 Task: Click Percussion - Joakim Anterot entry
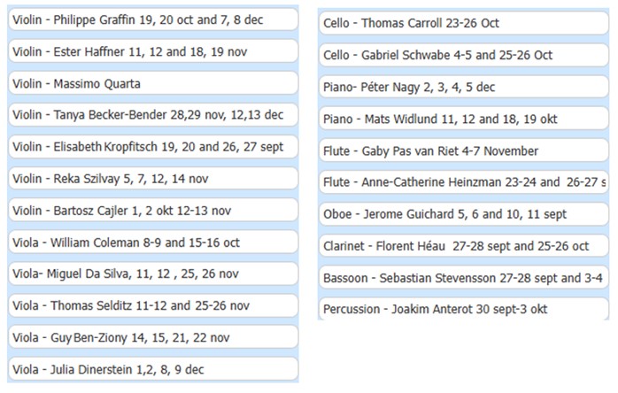[x=464, y=309]
